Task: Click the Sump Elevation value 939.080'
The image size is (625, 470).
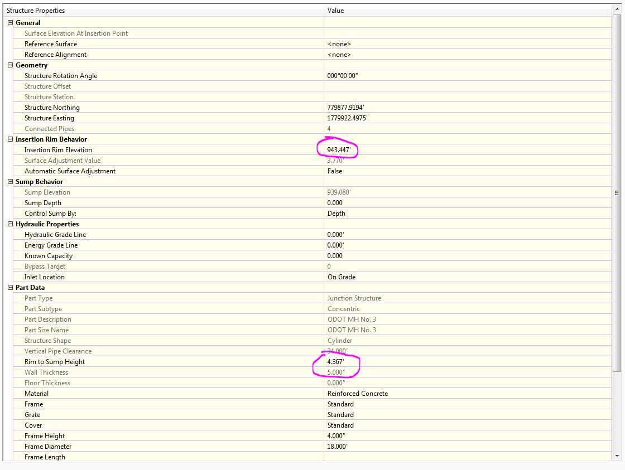Action: [x=339, y=192]
